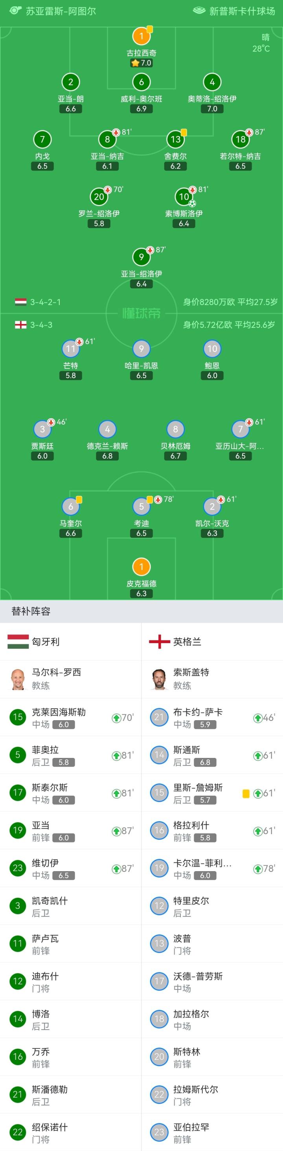This screenshot has height=1151, width=283.
Task: Tap the England flag beside 3-4-3
Action: coord(20,325)
